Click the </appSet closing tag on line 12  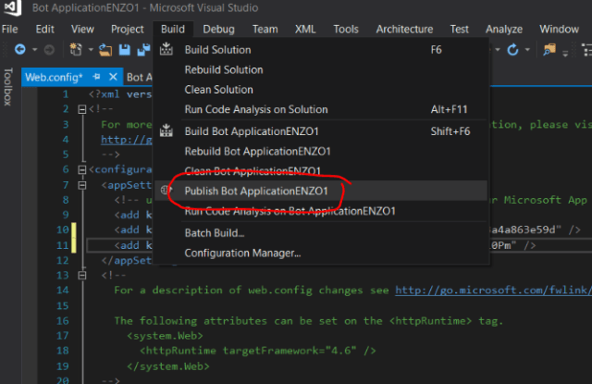tap(127, 261)
